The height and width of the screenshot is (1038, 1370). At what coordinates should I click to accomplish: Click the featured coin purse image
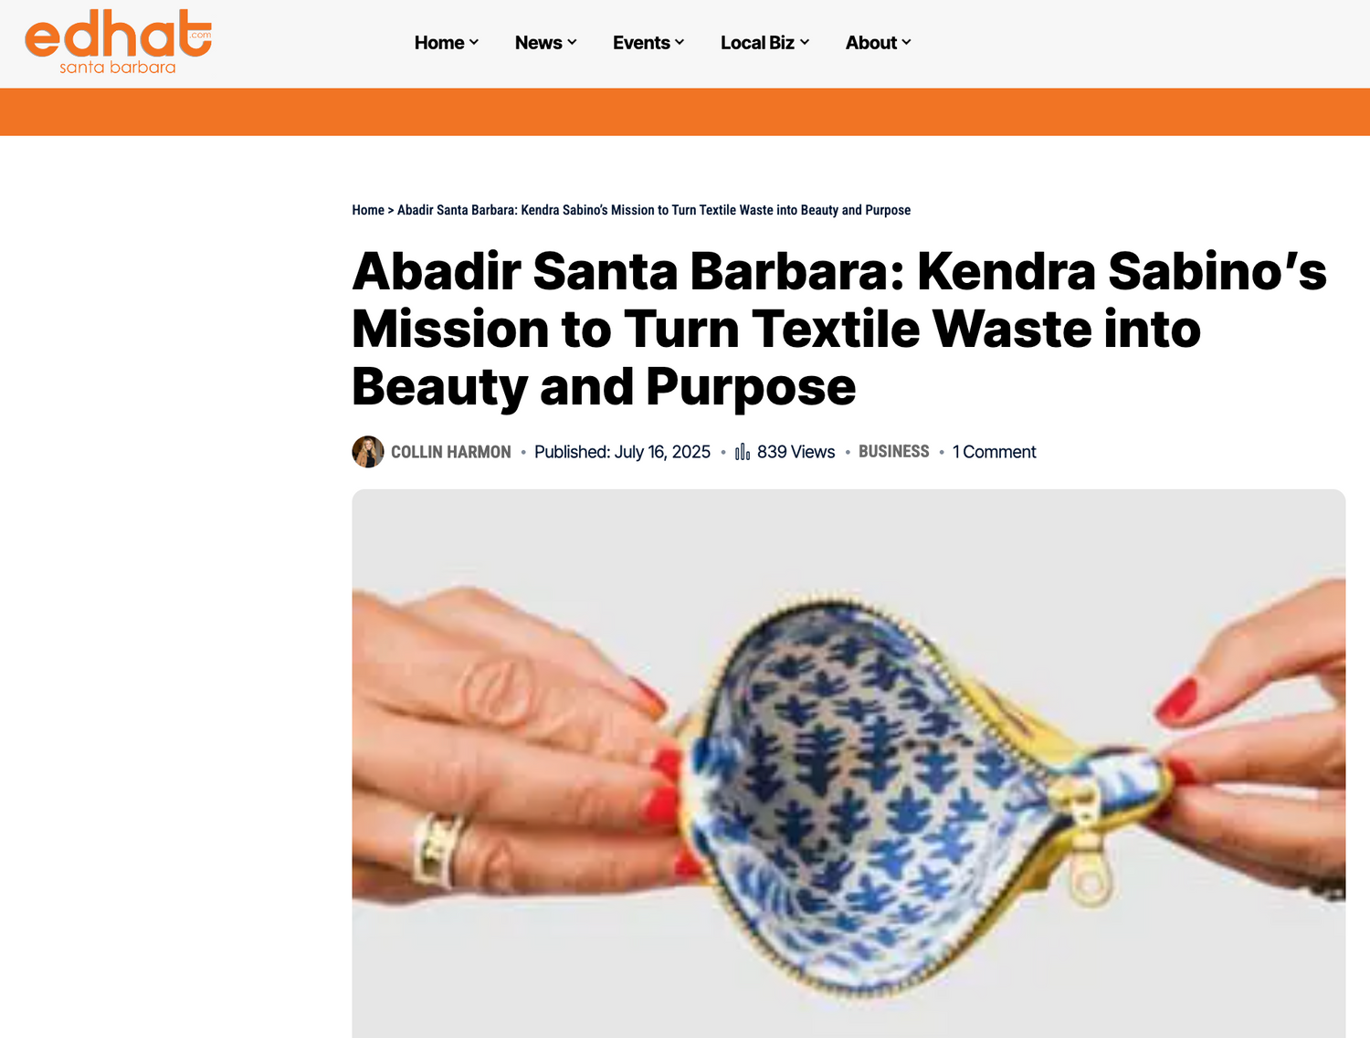tap(848, 763)
